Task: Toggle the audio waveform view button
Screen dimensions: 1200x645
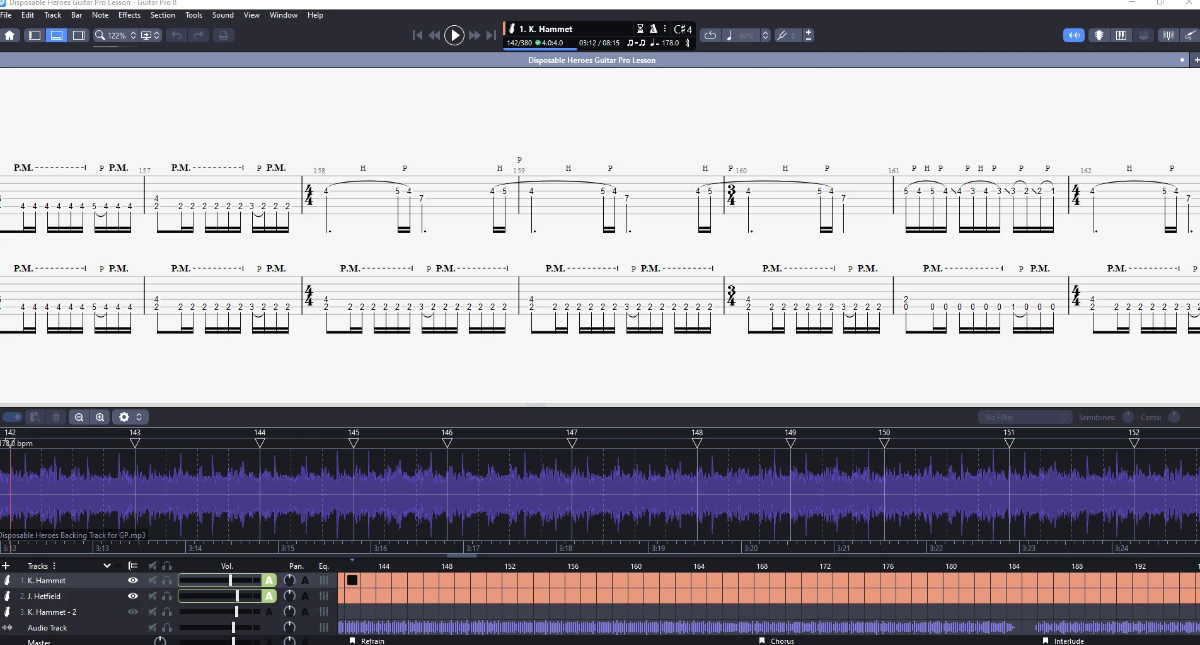Action: tap(1074, 35)
